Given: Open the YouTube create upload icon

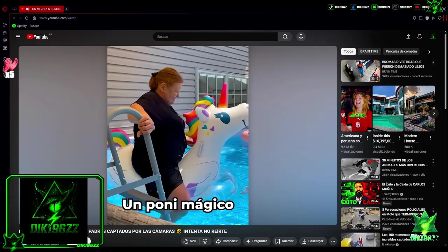Looking at the screenshot, I should (x=408, y=36).
